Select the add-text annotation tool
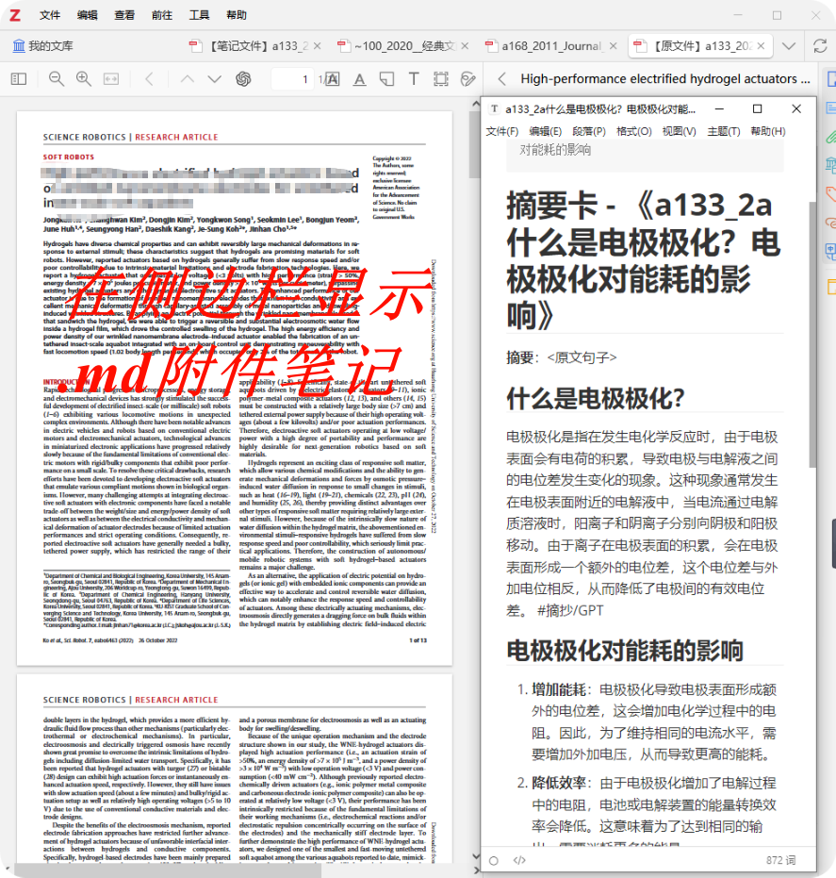 click(414, 79)
